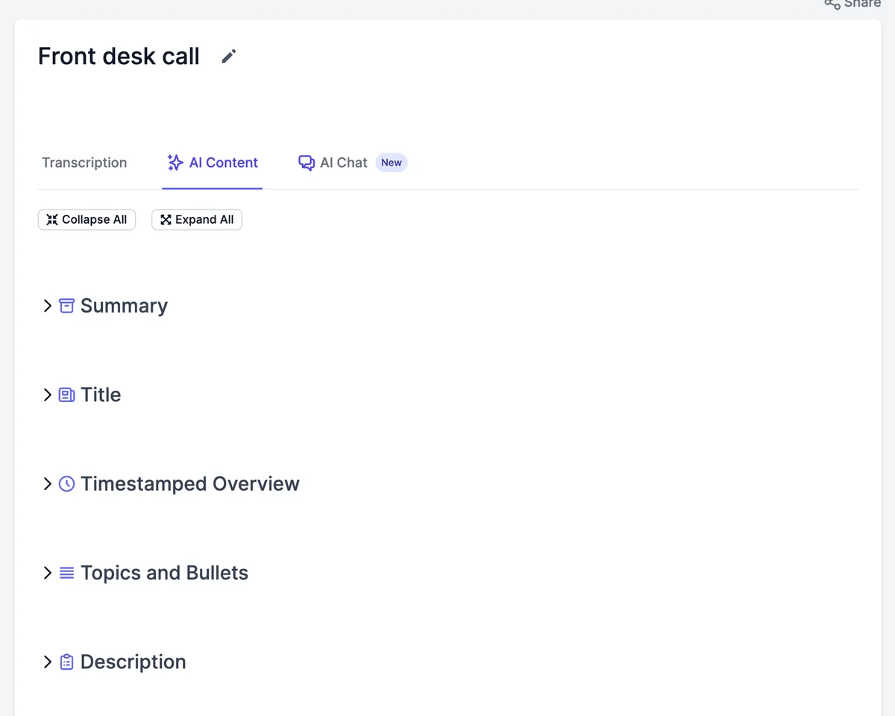Click the Collapse All button
Image resolution: width=895 pixels, height=716 pixels.
pos(87,219)
